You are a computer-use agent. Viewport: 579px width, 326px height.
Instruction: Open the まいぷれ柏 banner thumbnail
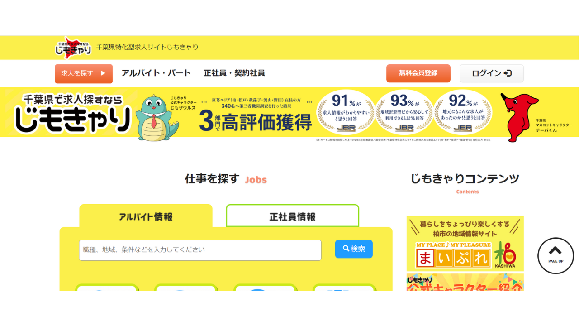[465, 244]
